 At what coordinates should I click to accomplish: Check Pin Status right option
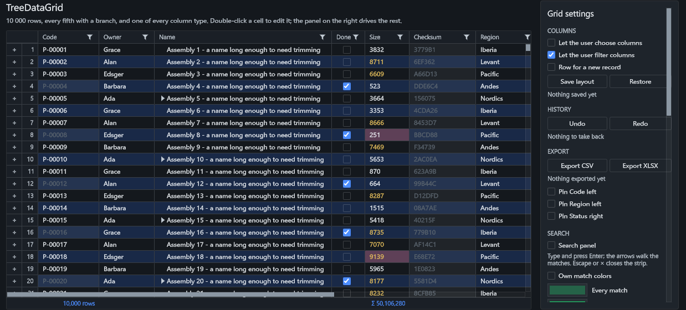[551, 216]
